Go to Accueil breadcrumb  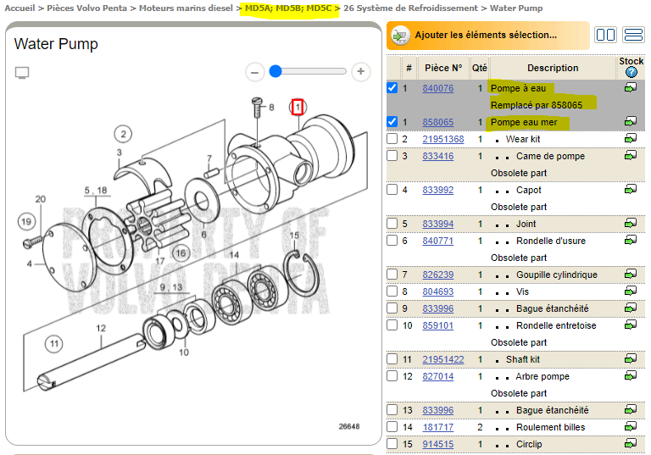point(19,8)
